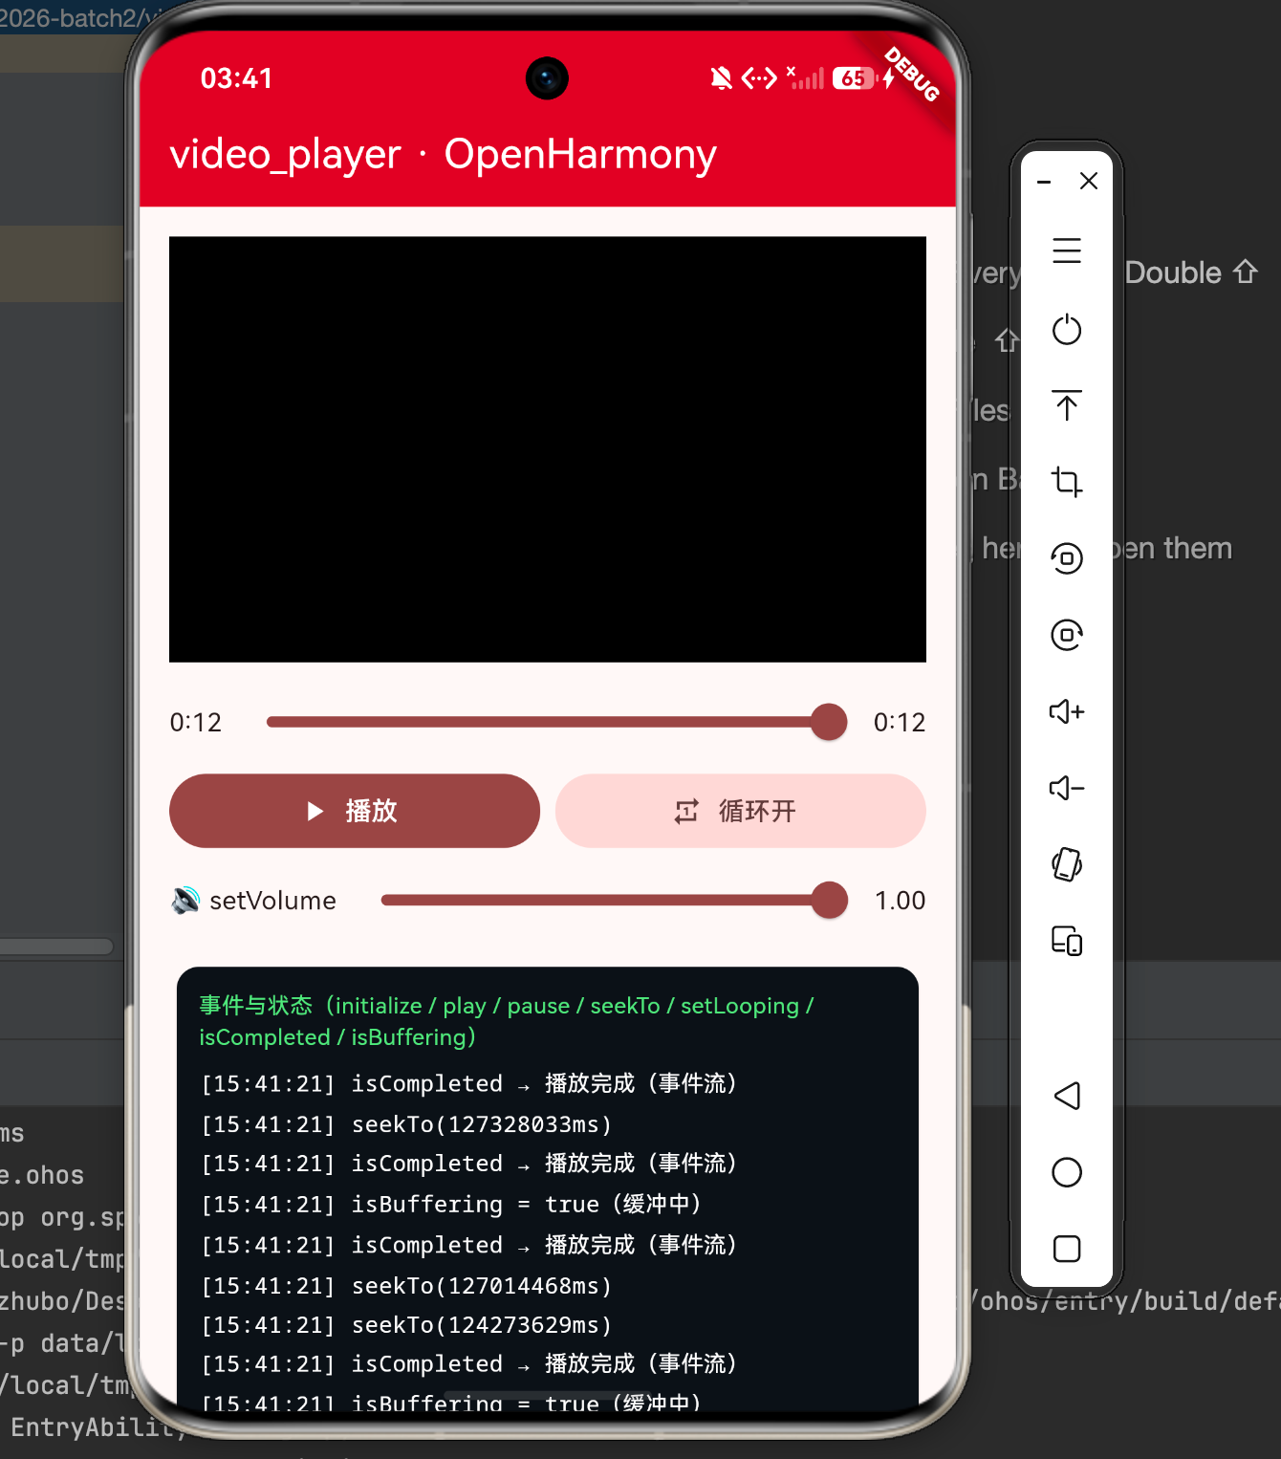Tap the video_player · OpenHarmony app title
This screenshot has height=1459, width=1281.
point(443,155)
